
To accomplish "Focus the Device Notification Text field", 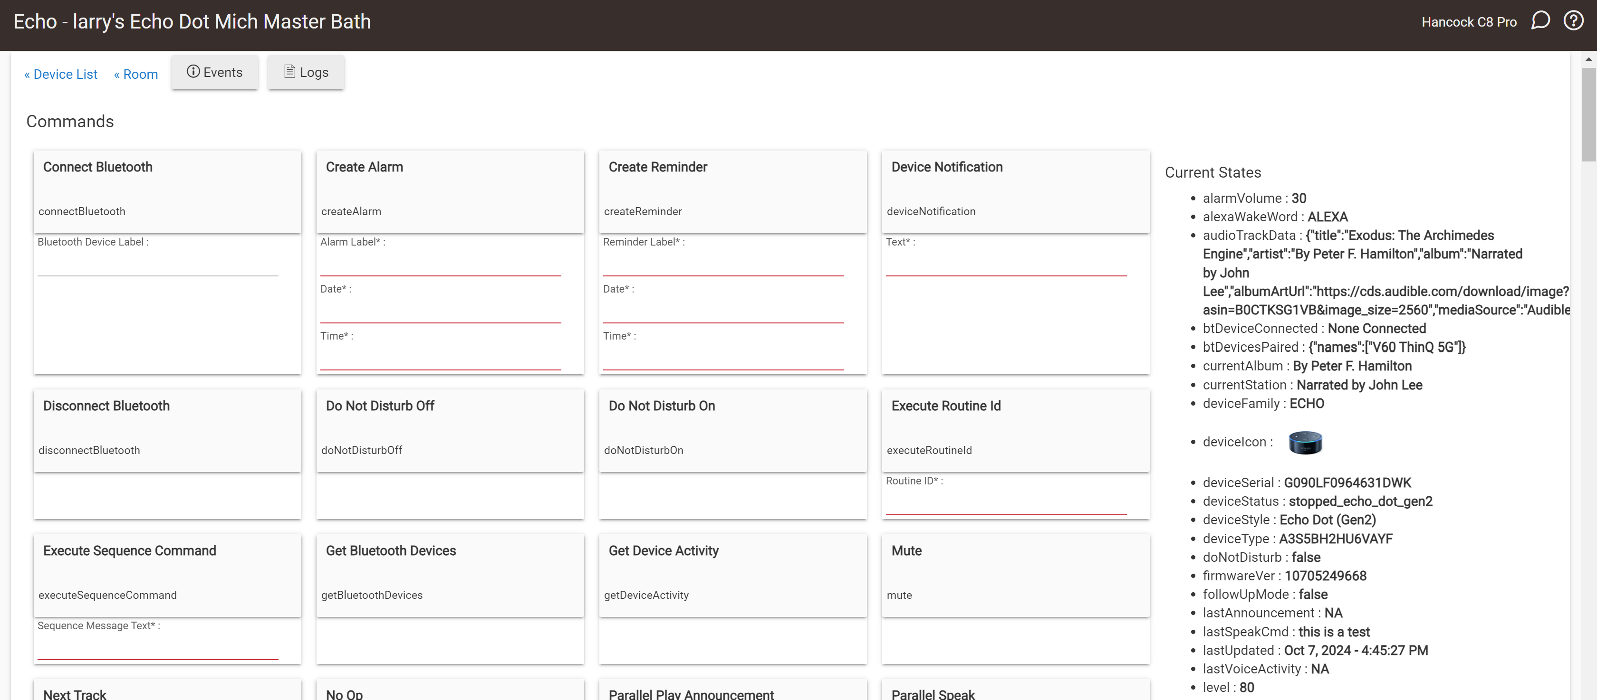I will (x=1006, y=265).
